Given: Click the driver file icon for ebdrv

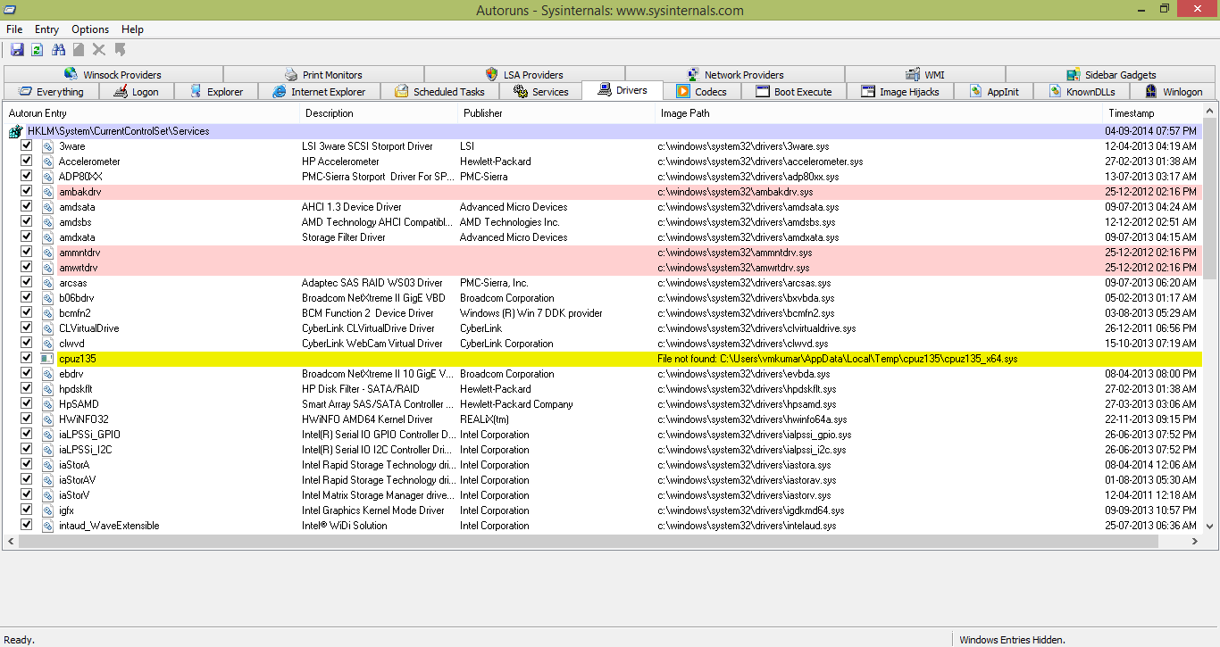Looking at the screenshot, I should point(48,374).
